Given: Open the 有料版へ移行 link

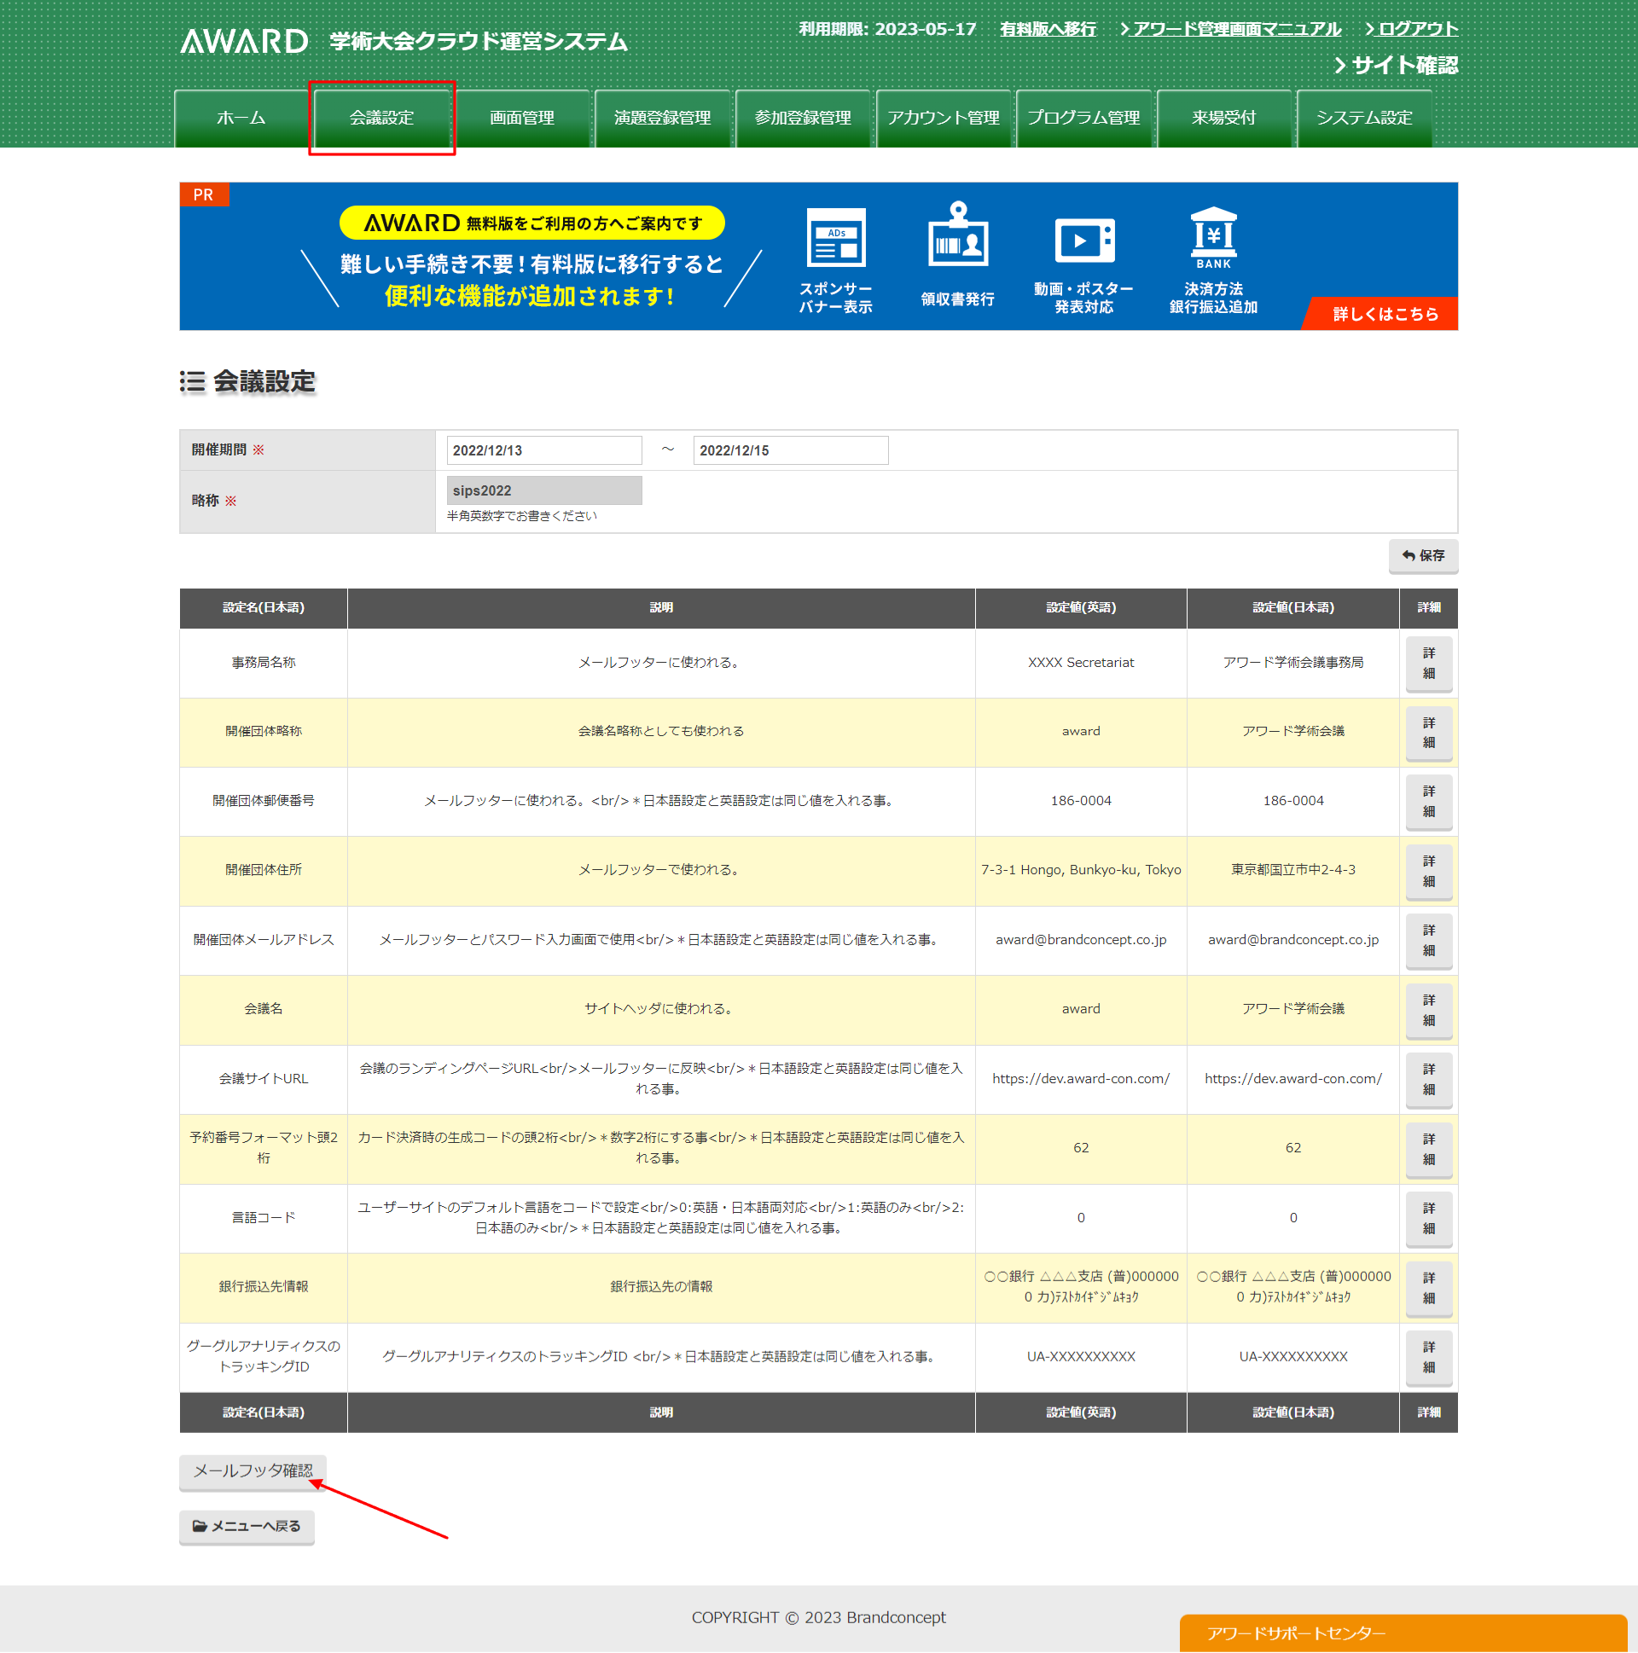Looking at the screenshot, I should click(1048, 29).
